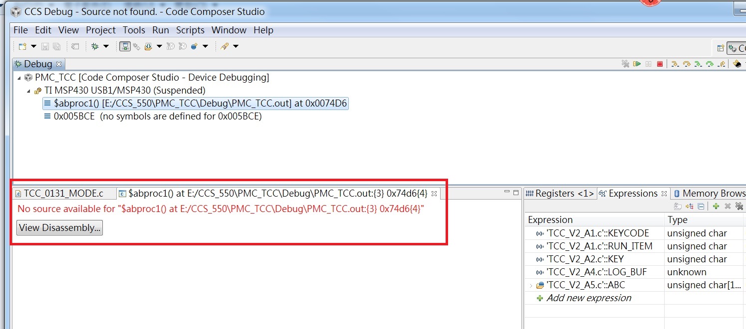Select the 'TCC_V2_A1.c'::KEYCODE expression
Image resolution: width=746 pixels, height=329 pixels.
point(598,233)
